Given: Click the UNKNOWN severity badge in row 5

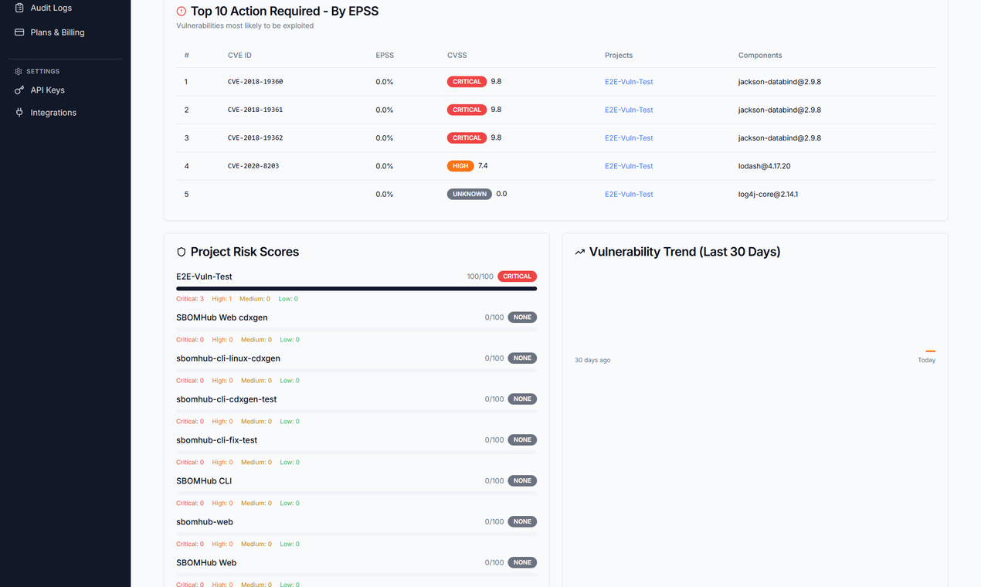Looking at the screenshot, I should tap(470, 195).
